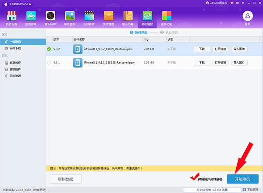
Task: Click the 刷新数据 refresh data button
Action: 66,179
